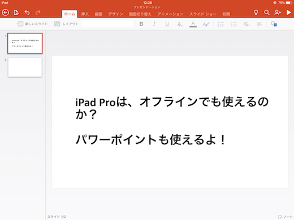The image size is (294, 220).
Task: Select slide 1 thumbnail
Action: (x=25, y=43)
